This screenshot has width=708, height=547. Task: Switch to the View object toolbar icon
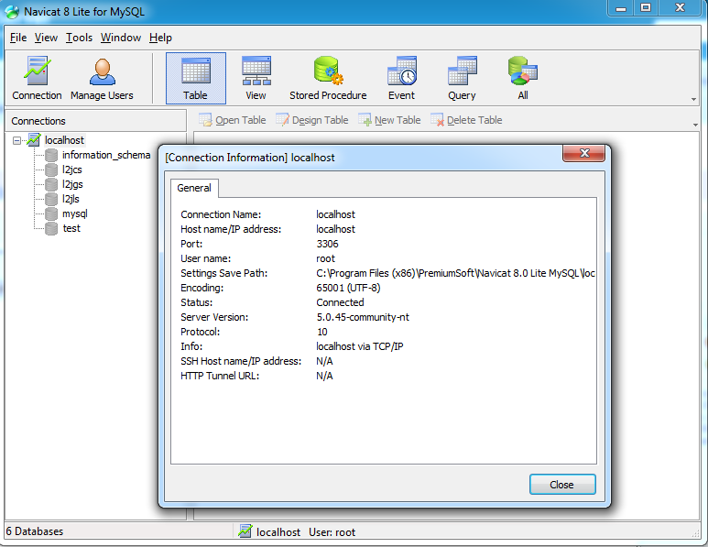[x=256, y=78]
